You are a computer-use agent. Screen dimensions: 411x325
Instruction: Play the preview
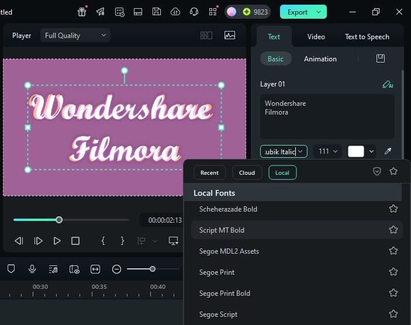[x=57, y=241]
